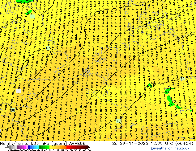Click the '54' label under the color scale

click(x=89, y=150)
